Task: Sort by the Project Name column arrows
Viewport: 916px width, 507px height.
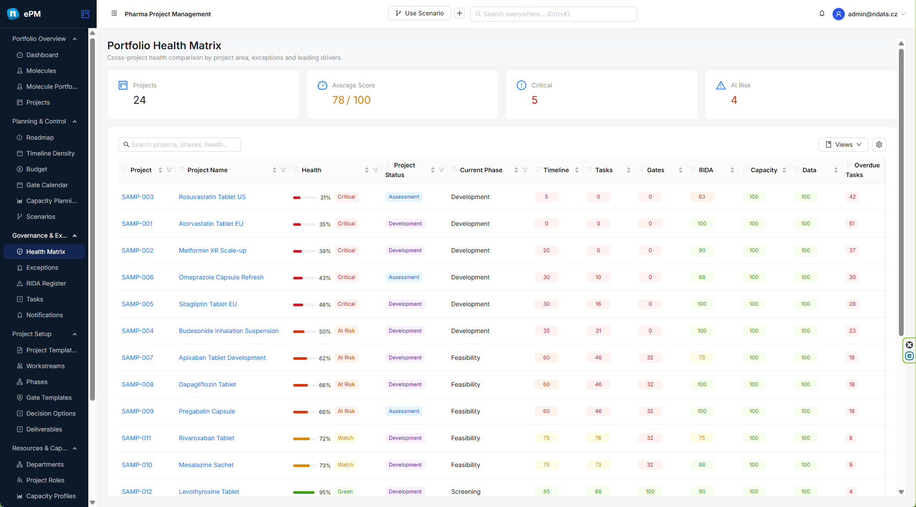Action: coord(275,170)
